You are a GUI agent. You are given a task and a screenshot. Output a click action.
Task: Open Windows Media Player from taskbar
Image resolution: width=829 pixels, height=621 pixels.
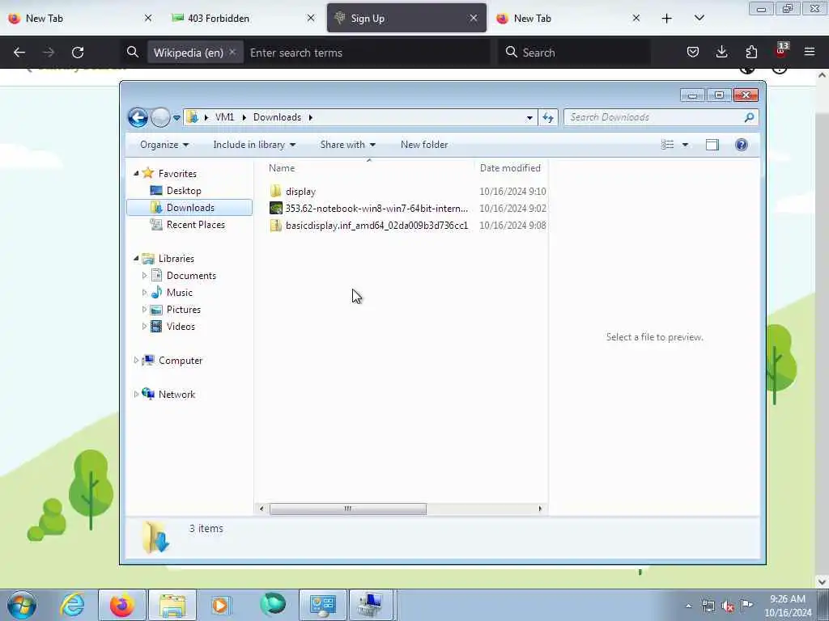click(x=220, y=605)
